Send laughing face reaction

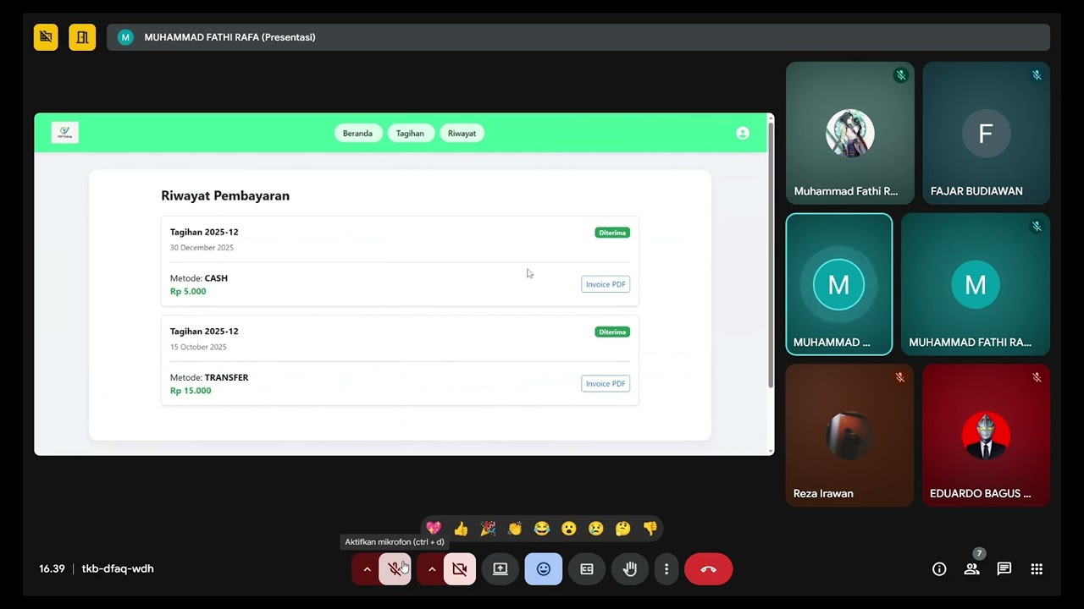point(542,529)
